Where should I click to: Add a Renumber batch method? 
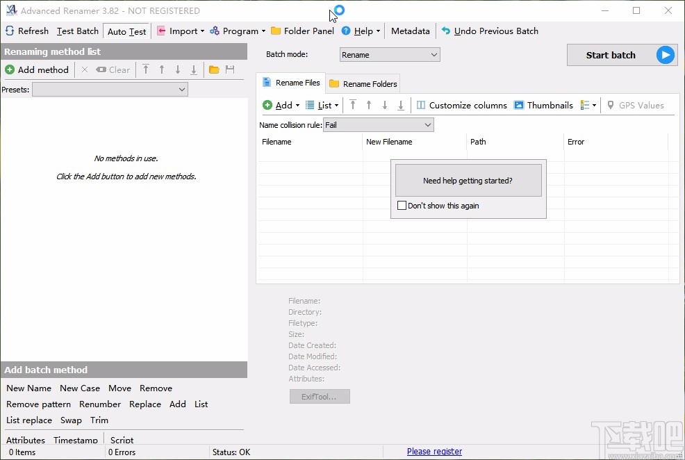[100, 404]
